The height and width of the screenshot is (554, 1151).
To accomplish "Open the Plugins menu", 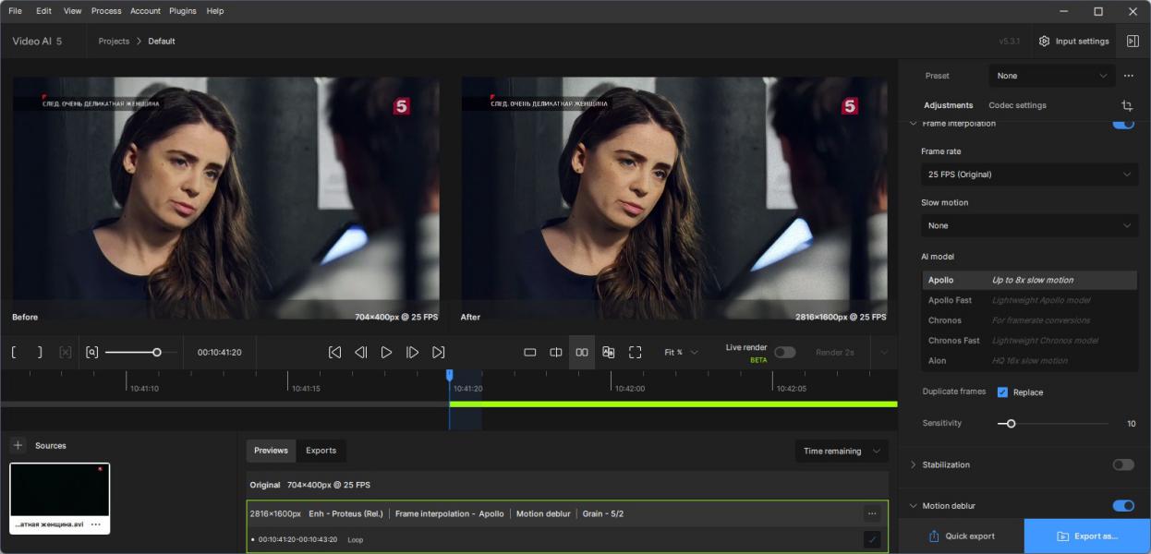I will click(183, 11).
